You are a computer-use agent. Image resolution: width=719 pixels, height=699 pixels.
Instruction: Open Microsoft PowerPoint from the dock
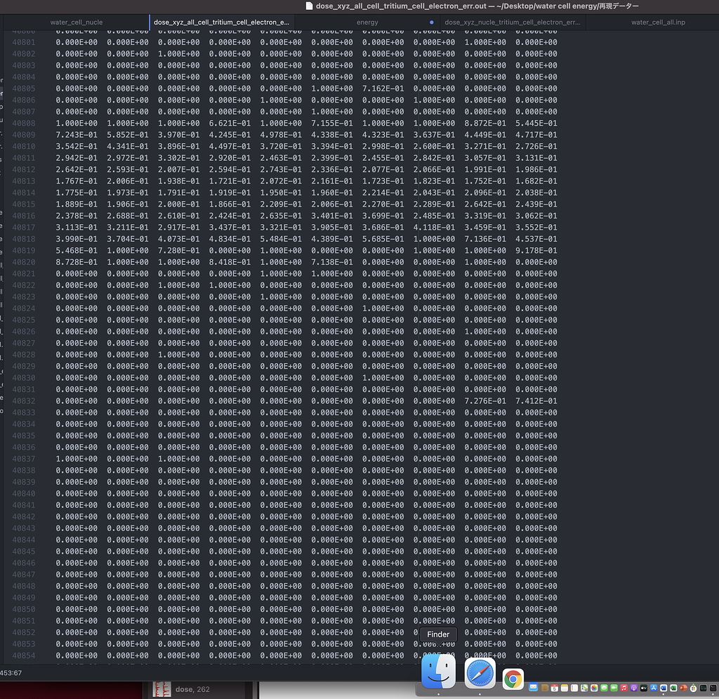click(x=683, y=688)
